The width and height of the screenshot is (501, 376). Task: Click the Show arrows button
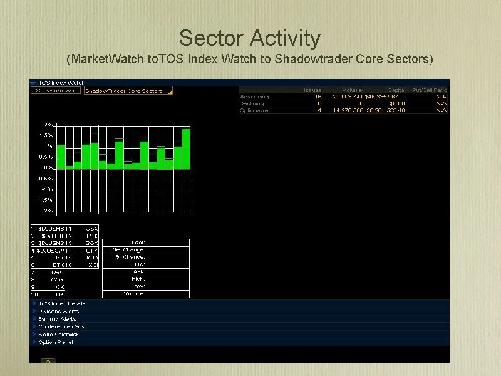(x=56, y=91)
